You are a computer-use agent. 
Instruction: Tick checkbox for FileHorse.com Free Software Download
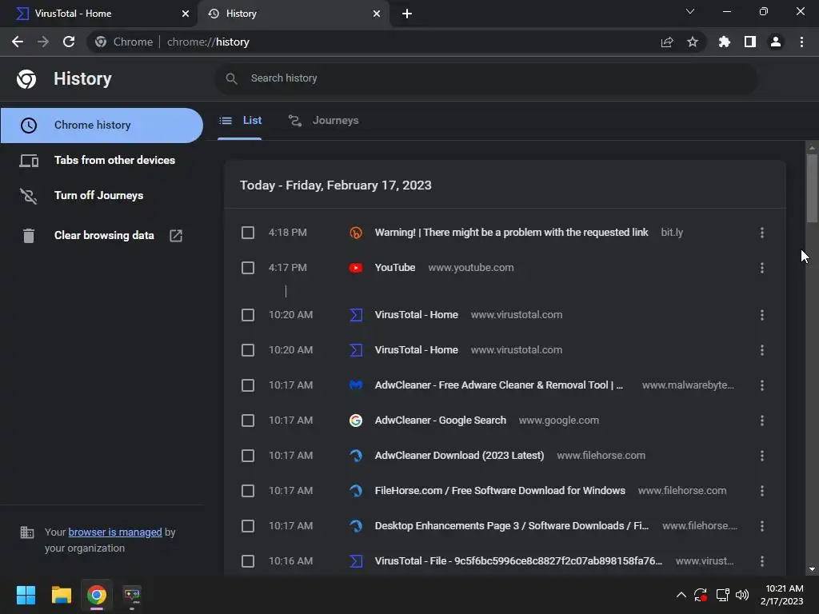248,491
